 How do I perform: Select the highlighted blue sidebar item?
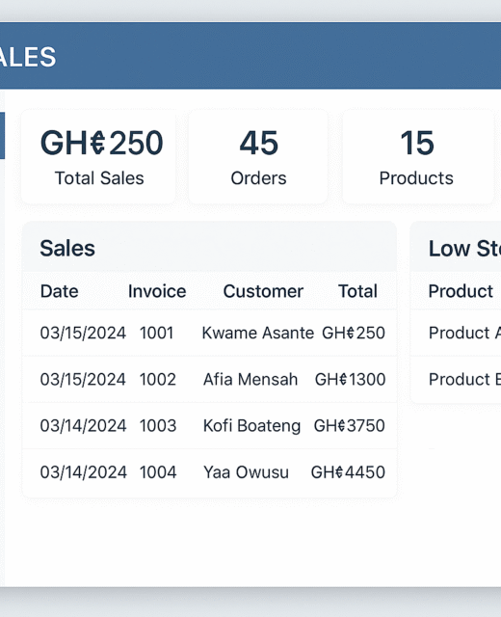pos(2,136)
